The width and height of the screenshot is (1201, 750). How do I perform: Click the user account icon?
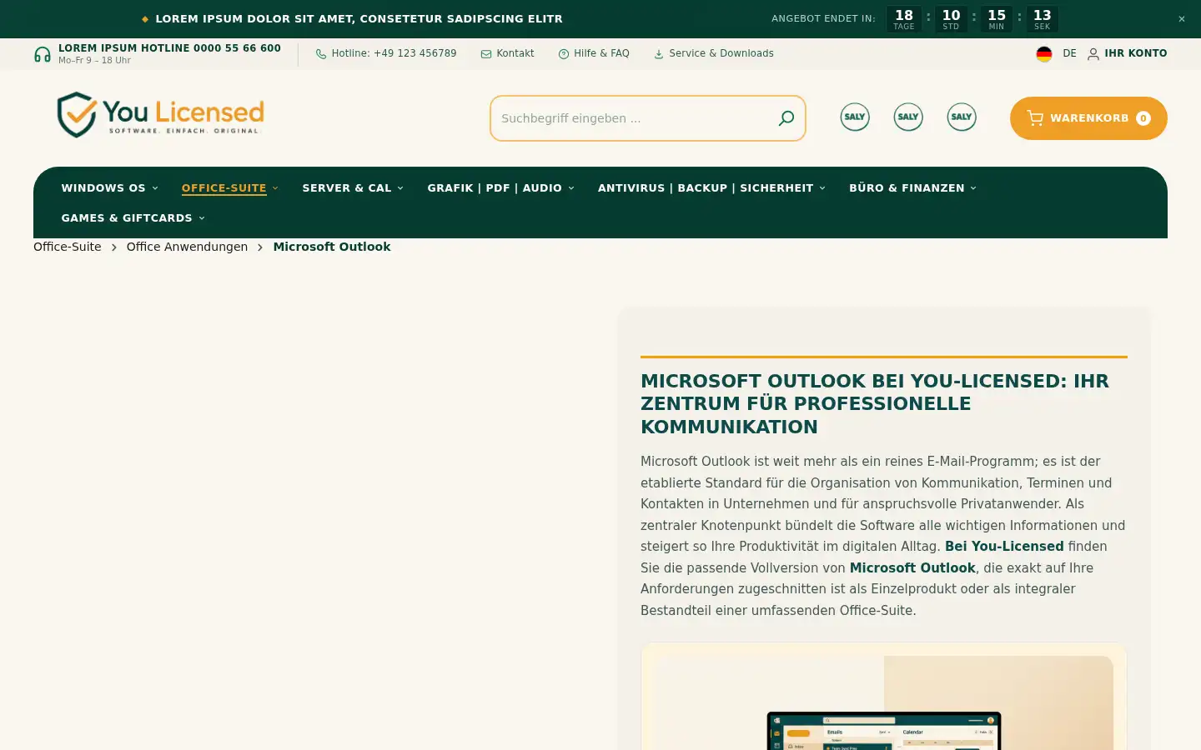point(1093,54)
